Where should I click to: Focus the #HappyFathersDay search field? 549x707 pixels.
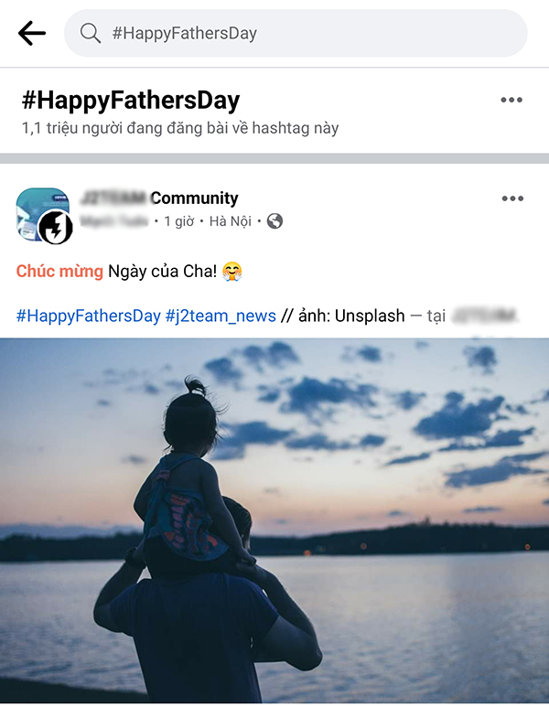coord(296,33)
